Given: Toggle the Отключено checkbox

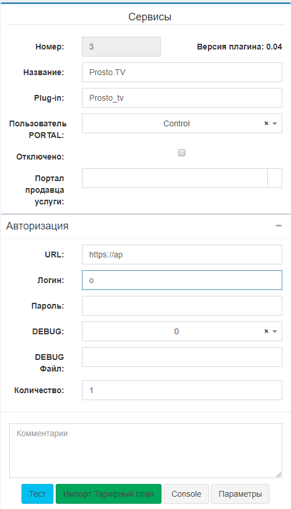Looking at the screenshot, I should click(x=182, y=153).
